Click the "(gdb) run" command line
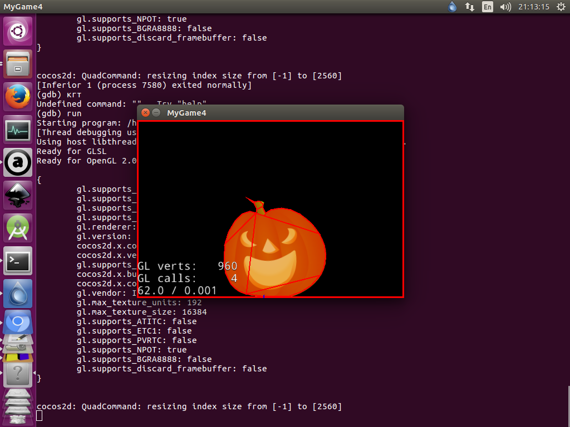570x427 pixels. (x=59, y=113)
